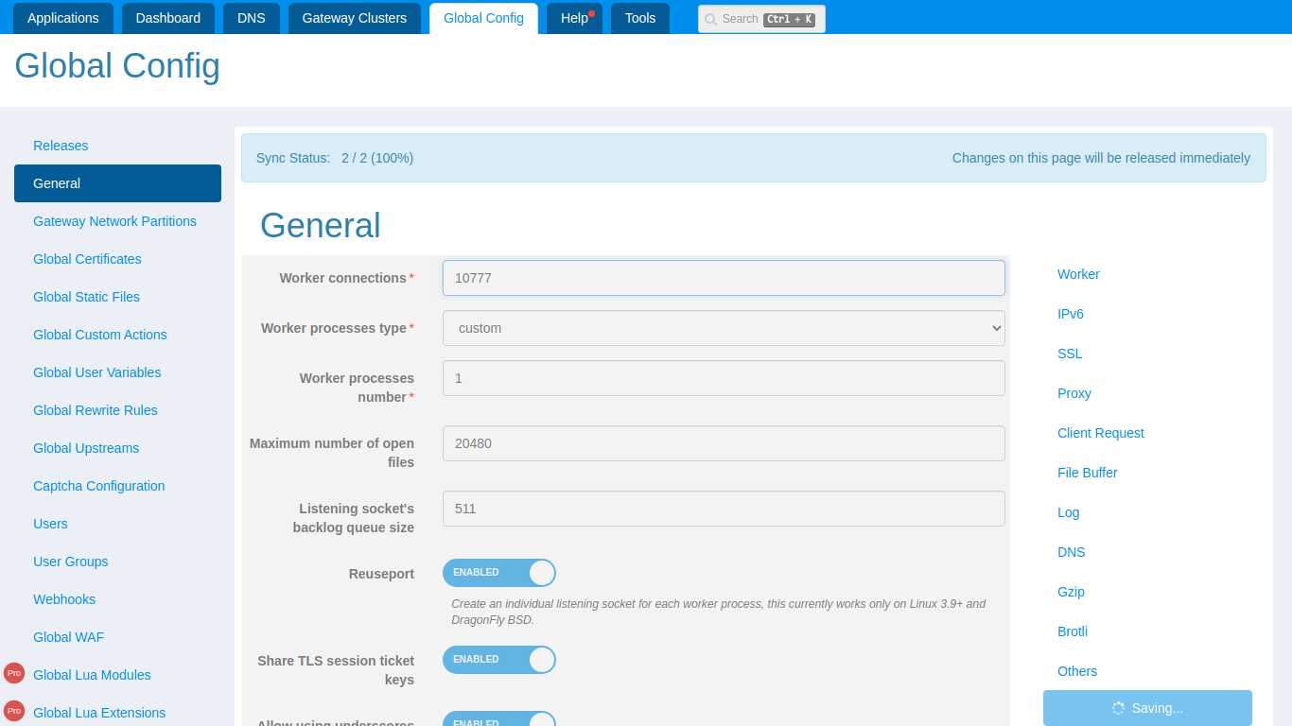Viewport: 1292px width, 726px height.
Task: Select the Global Config tab
Action: 483,18
